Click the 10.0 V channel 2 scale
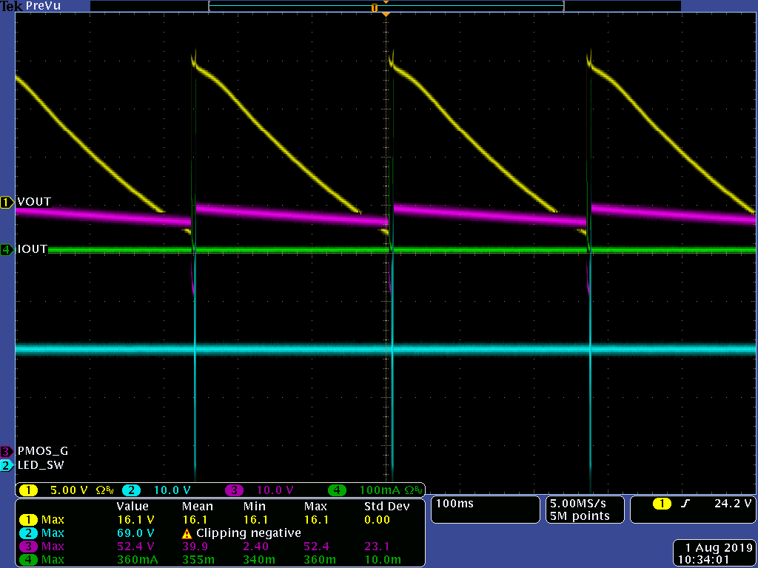Screen dimensions: 758x568 (x=172, y=490)
